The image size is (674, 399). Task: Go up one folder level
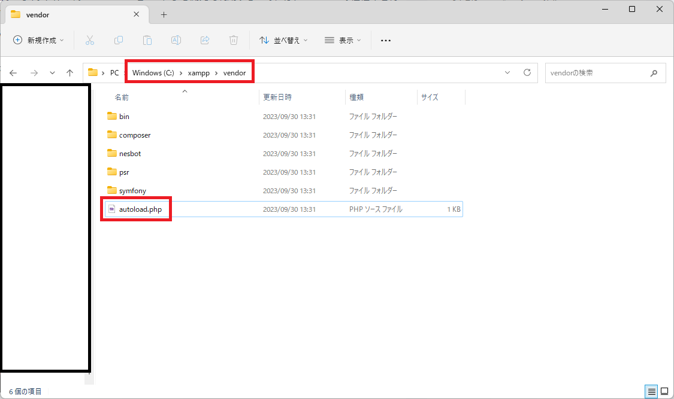click(x=70, y=72)
